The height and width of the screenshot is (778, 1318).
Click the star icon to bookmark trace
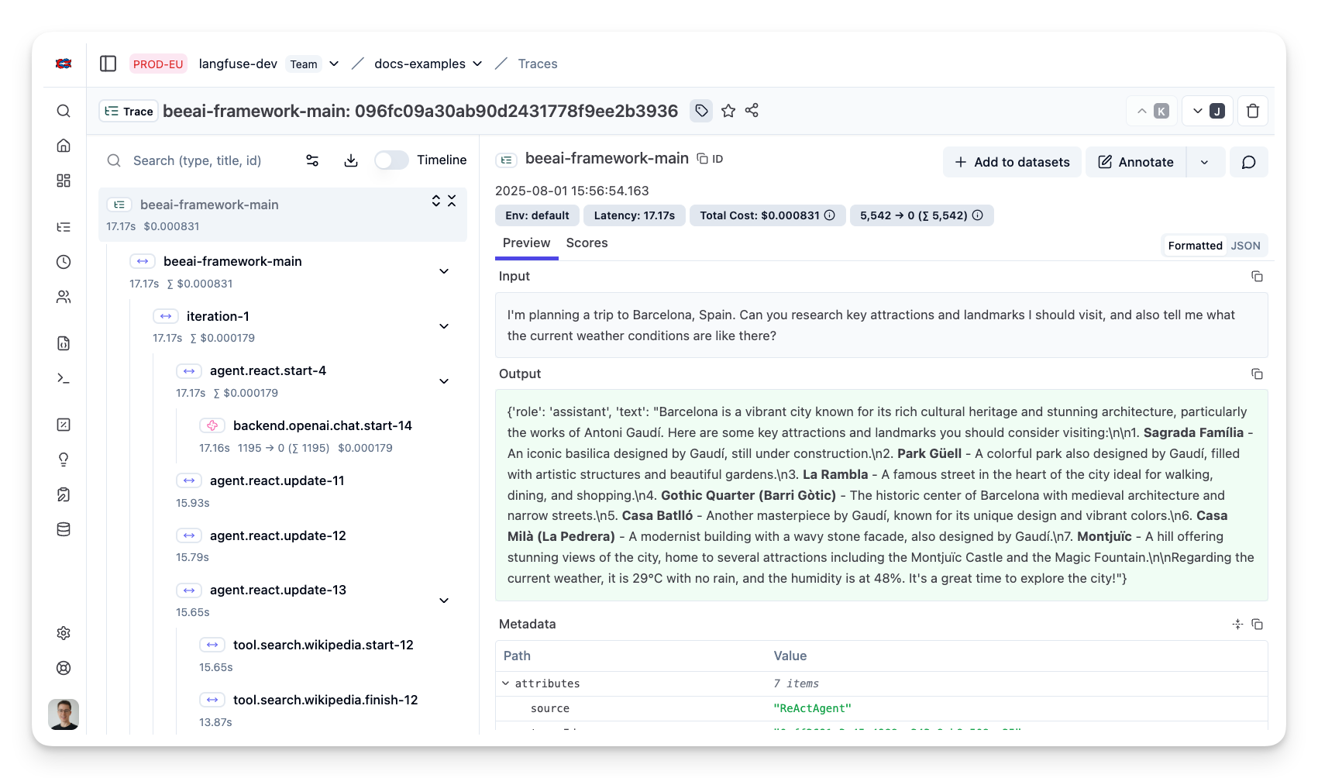click(x=728, y=111)
